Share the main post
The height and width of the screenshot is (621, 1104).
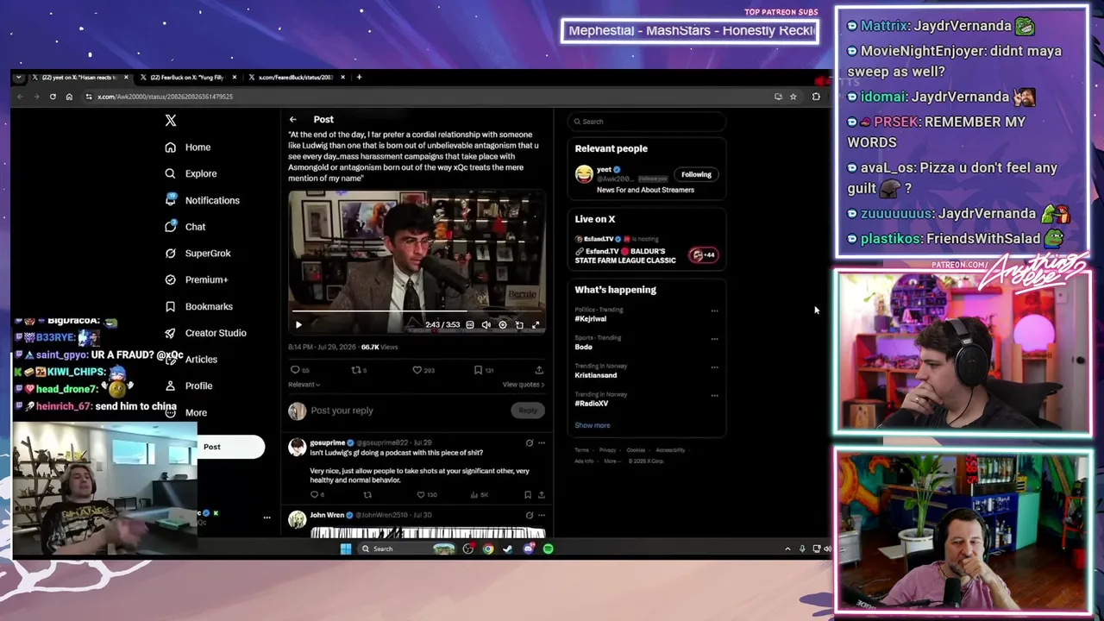[x=539, y=370]
